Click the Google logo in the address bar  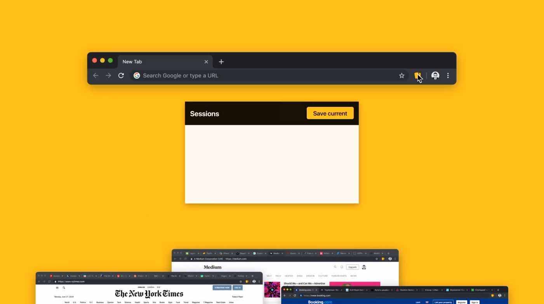137,76
